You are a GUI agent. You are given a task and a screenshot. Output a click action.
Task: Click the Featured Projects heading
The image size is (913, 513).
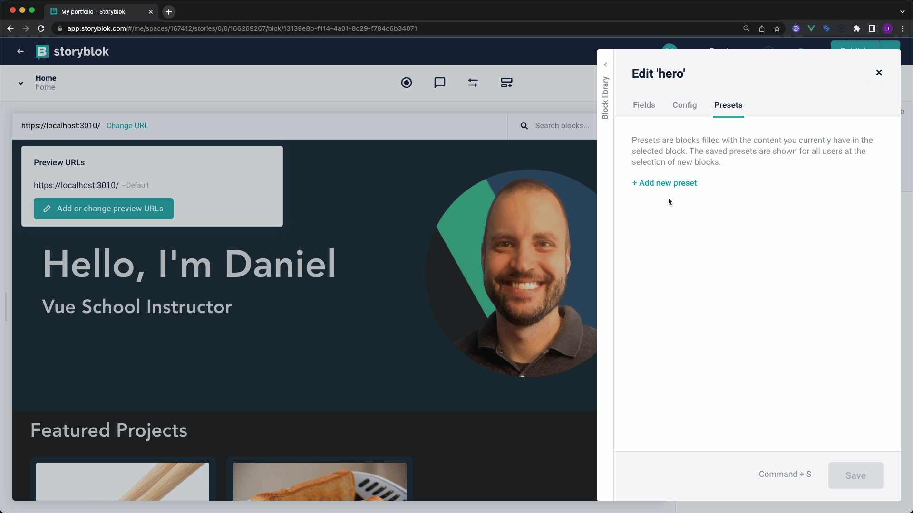pyautogui.click(x=109, y=430)
